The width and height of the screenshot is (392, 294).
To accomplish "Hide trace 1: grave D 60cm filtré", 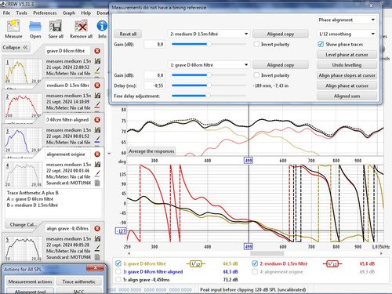I will tap(118, 263).
